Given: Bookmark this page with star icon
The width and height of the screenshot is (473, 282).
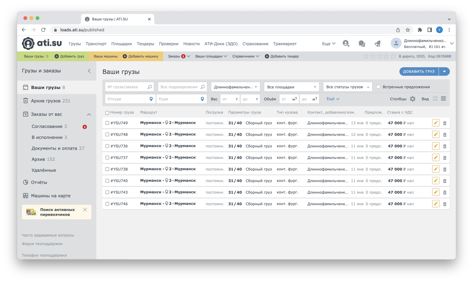Looking at the screenshot, I should pos(408,30).
